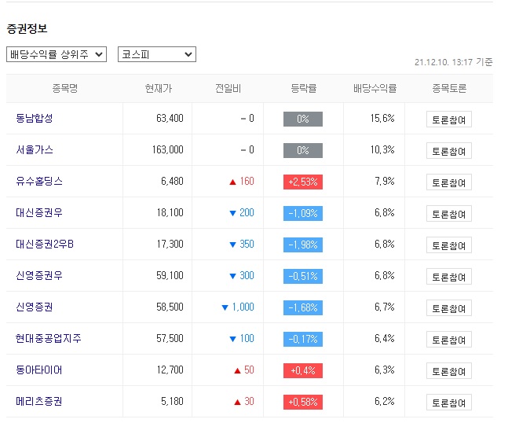This screenshot has height=423, width=508.
Task: Click the 현재가 column header
Action: click(x=158, y=88)
